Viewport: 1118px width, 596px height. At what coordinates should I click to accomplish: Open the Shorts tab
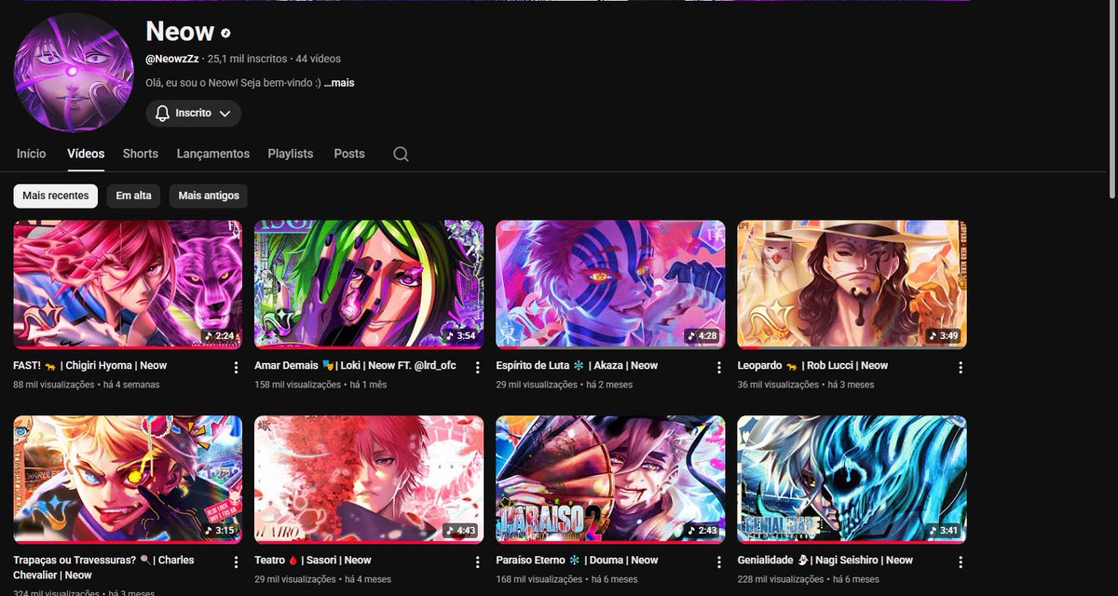tap(141, 154)
